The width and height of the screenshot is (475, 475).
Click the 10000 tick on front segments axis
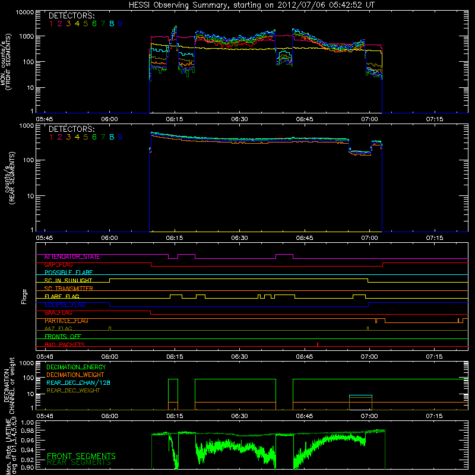pyautogui.click(x=25, y=12)
